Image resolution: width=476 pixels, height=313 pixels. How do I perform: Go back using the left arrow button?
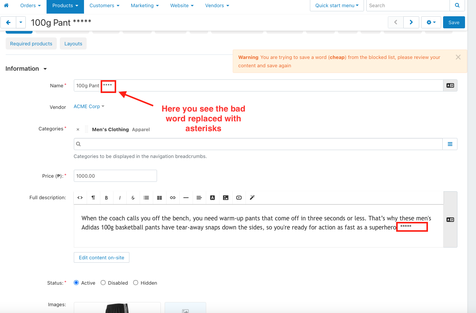click(x=8, y=22)
